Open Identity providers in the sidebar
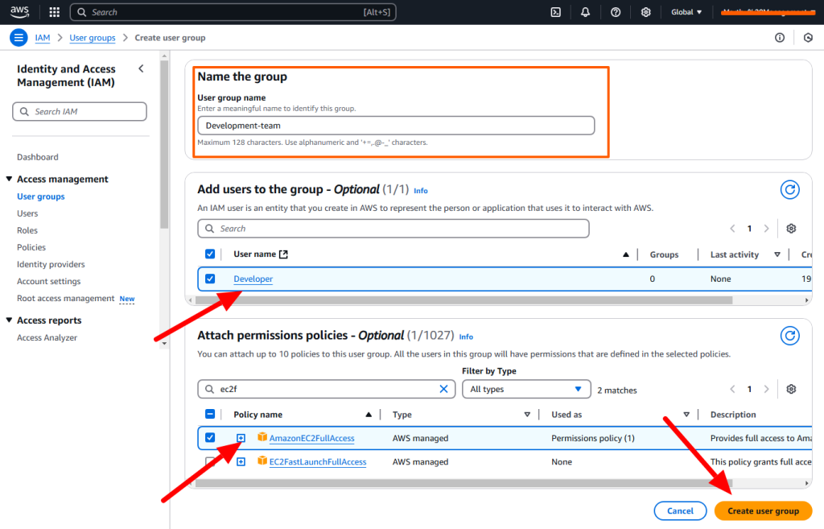 51,264
